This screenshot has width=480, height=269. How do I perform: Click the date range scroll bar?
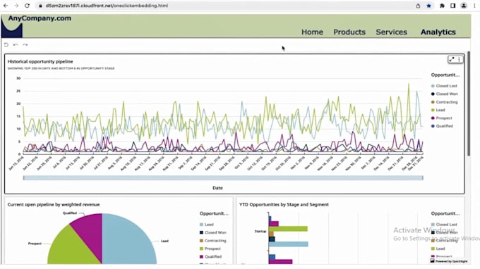223,177
